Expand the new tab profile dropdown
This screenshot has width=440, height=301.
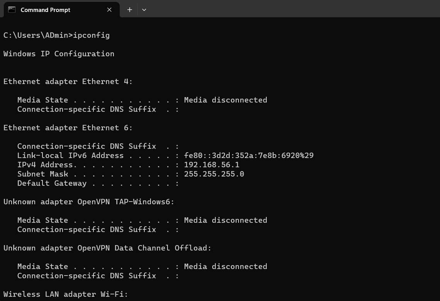click(144, 10)
